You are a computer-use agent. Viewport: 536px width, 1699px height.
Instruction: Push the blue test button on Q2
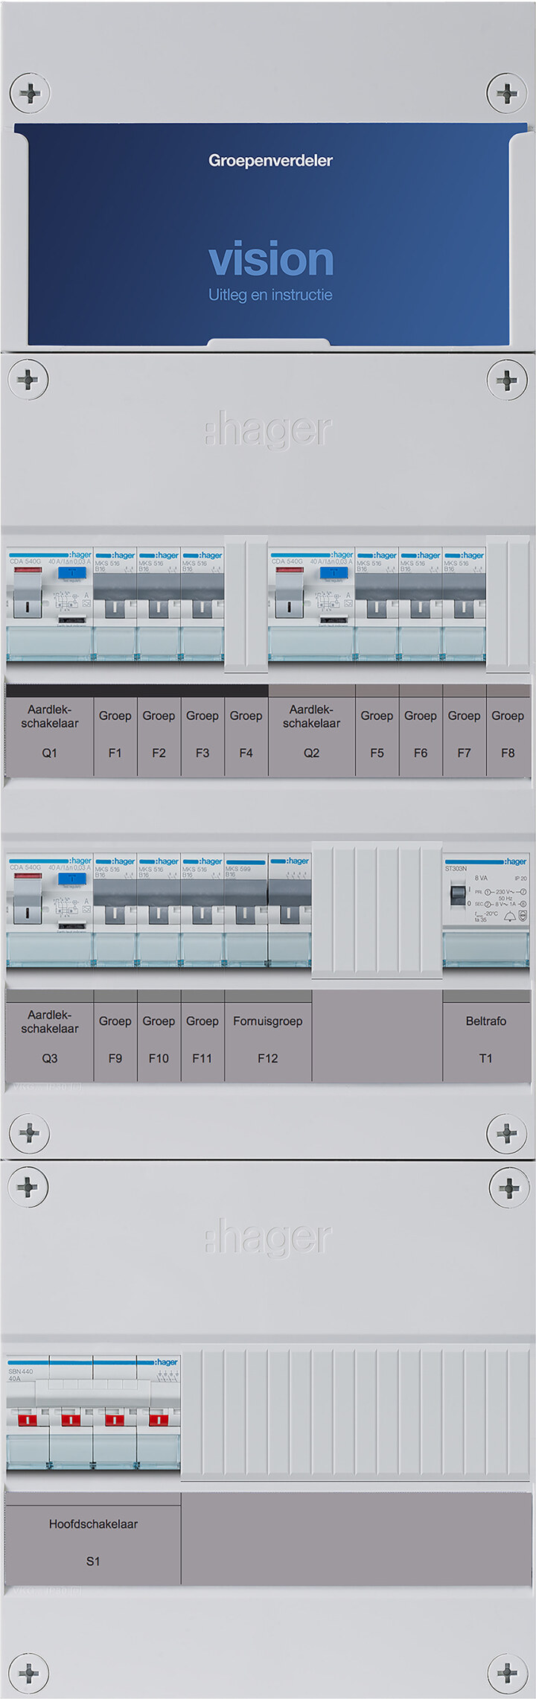pyautogui.click(x=333, y=573)
